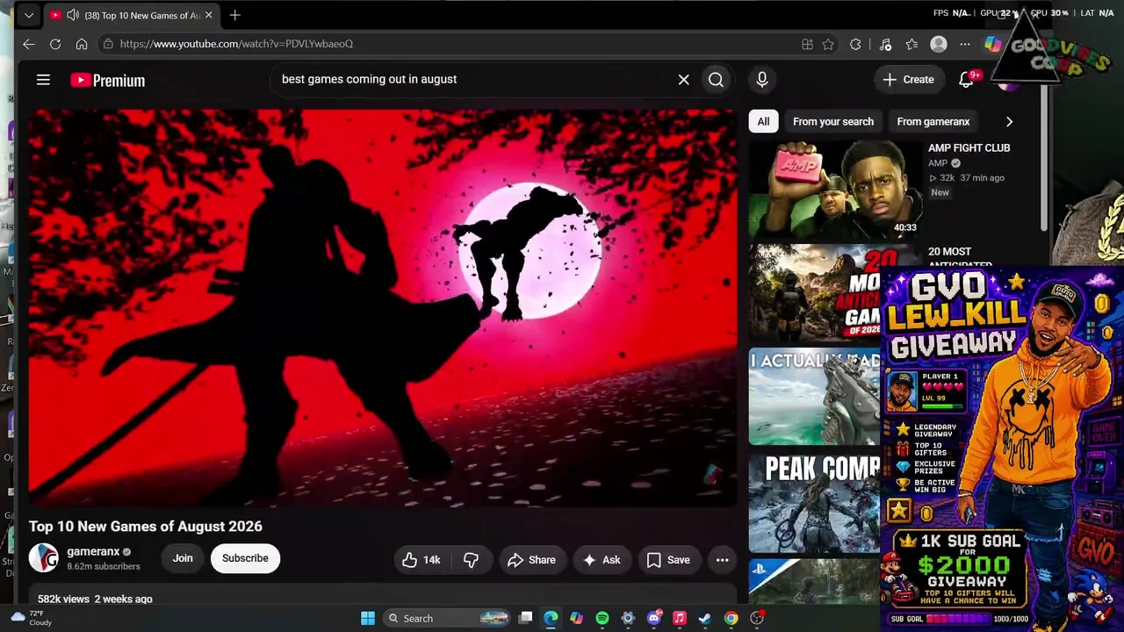The image size is (1124, 632).
Task: Open OBS Studio from the taskbar
Action: 757,618
